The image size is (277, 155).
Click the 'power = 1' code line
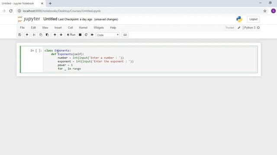tap(65, 65)
